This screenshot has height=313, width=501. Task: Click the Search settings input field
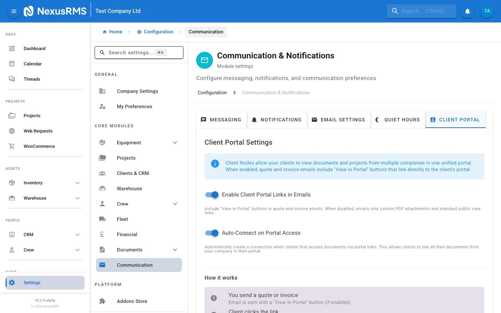coord(139,53)
